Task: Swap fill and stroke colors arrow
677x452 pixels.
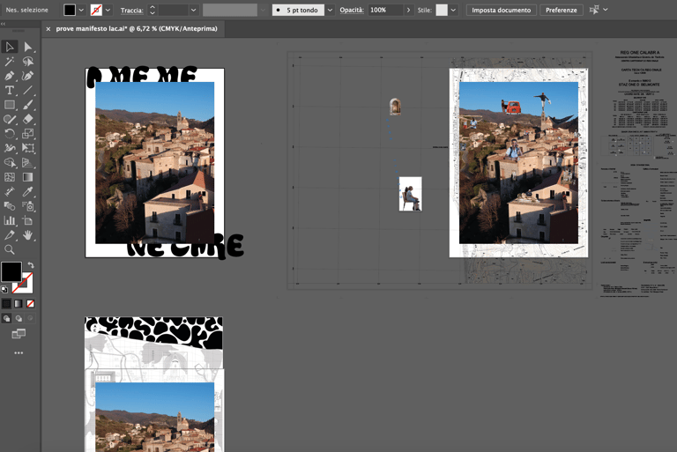Action: [x=31, y=265]
